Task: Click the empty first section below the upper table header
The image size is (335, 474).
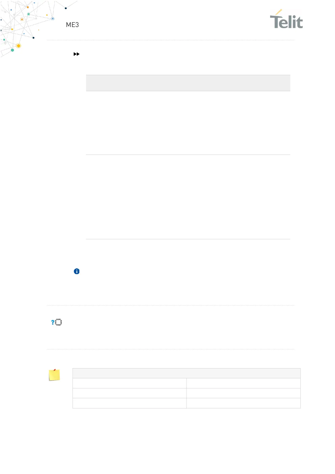Action: 188,123
